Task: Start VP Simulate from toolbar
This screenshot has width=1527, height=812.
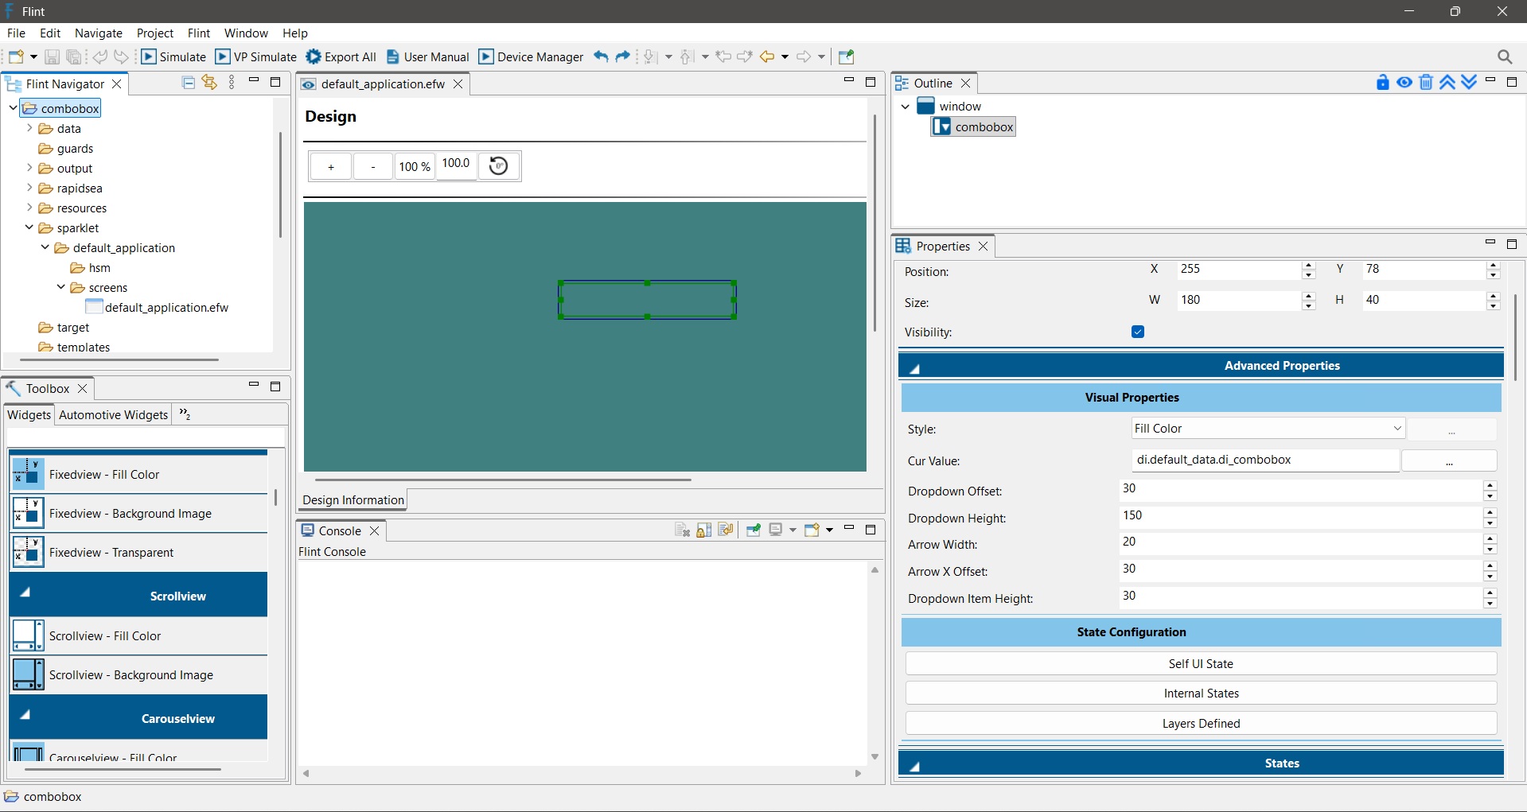Action: click(256, 56)
